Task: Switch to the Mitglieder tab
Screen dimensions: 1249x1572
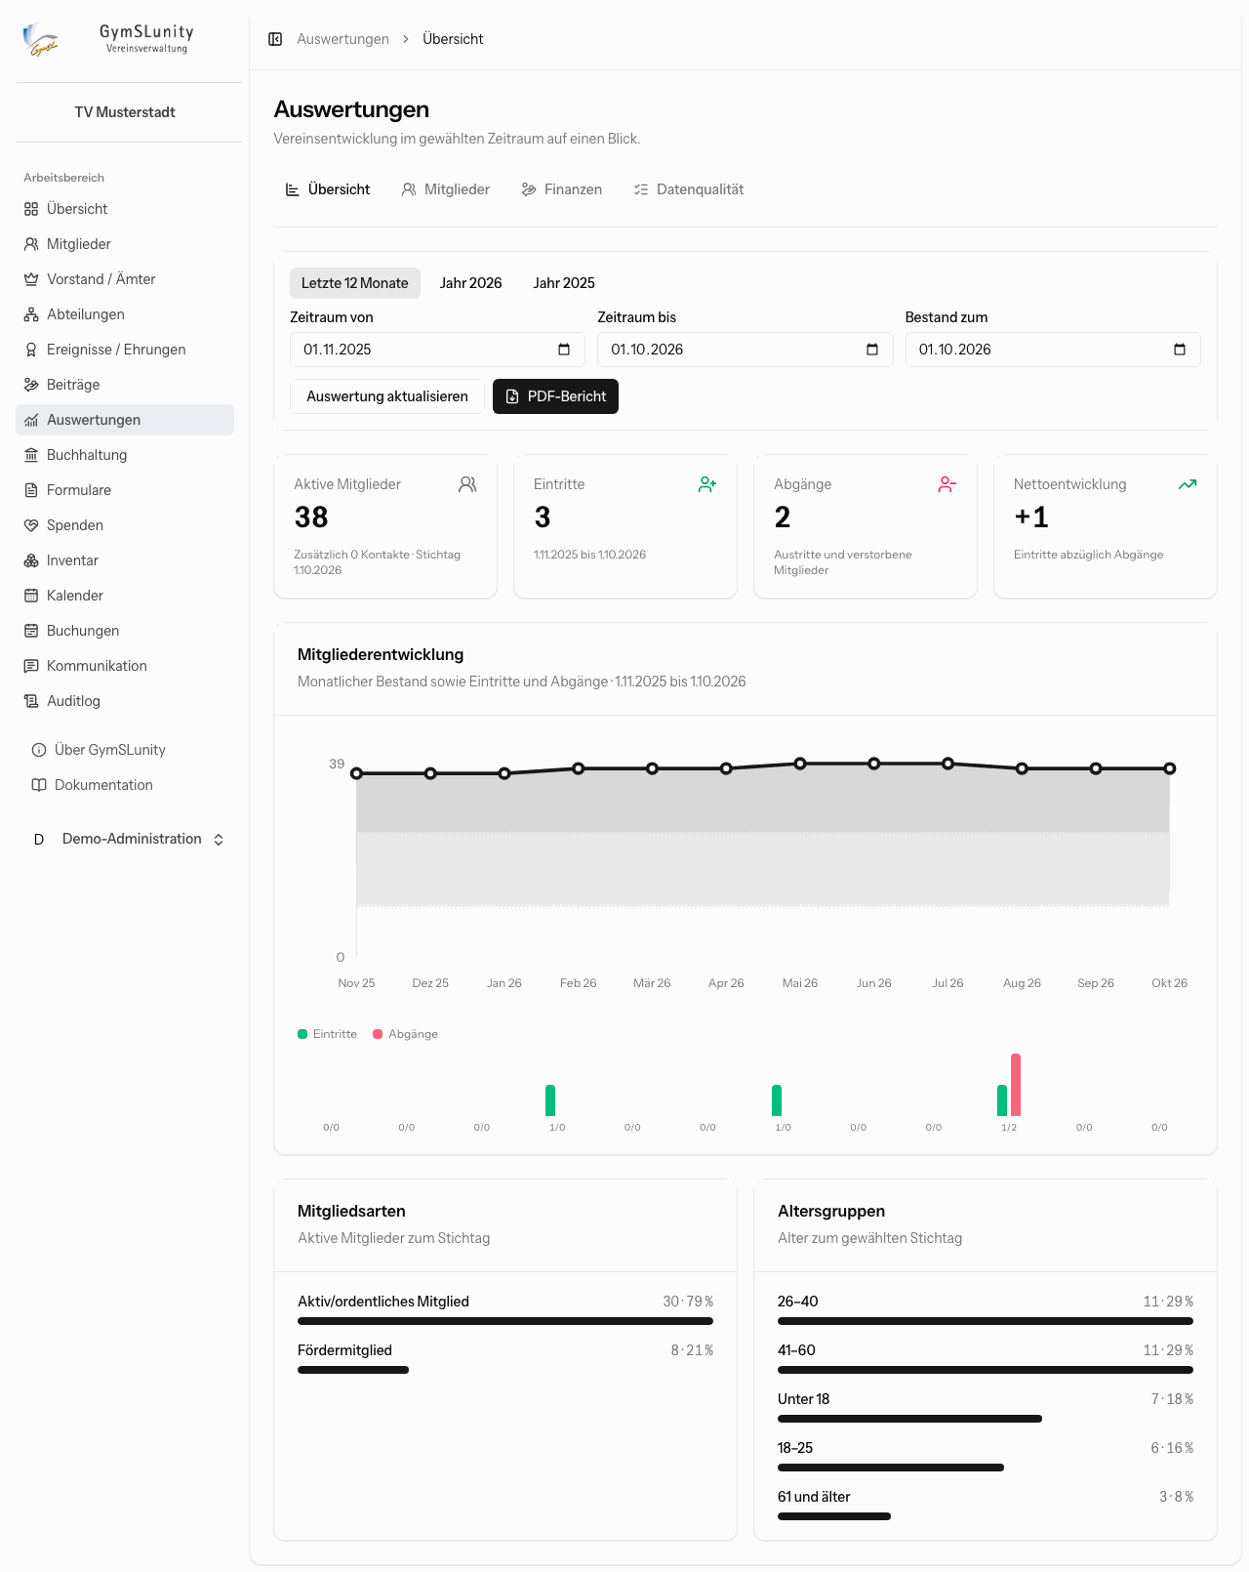Action: (x=446, y=189)
